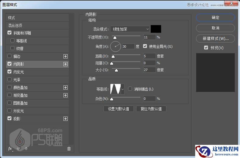Click the 大小 slider handle

pos(116,70)
